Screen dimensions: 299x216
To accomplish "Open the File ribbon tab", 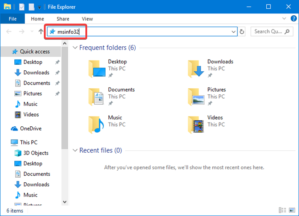I will 12,19.
